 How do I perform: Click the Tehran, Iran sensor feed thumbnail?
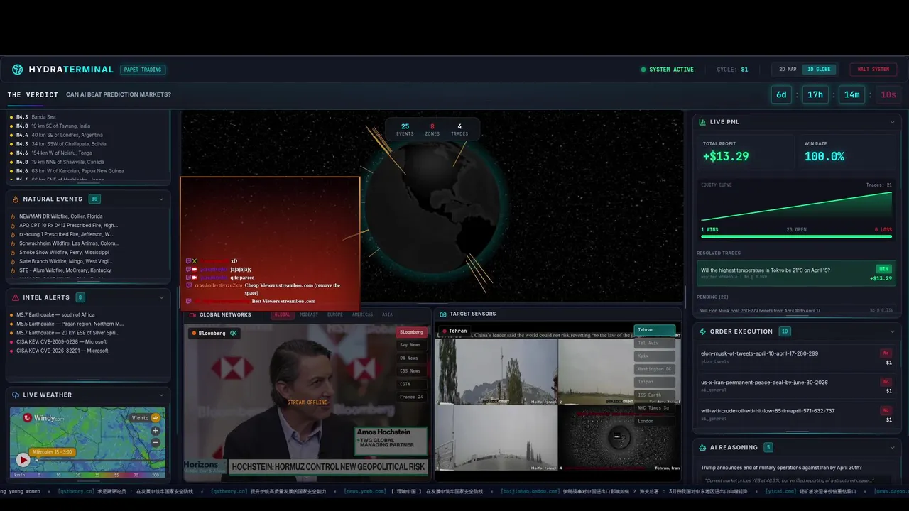619,439
